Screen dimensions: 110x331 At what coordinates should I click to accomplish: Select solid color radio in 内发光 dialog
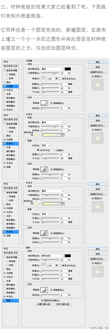click(32, 135)
